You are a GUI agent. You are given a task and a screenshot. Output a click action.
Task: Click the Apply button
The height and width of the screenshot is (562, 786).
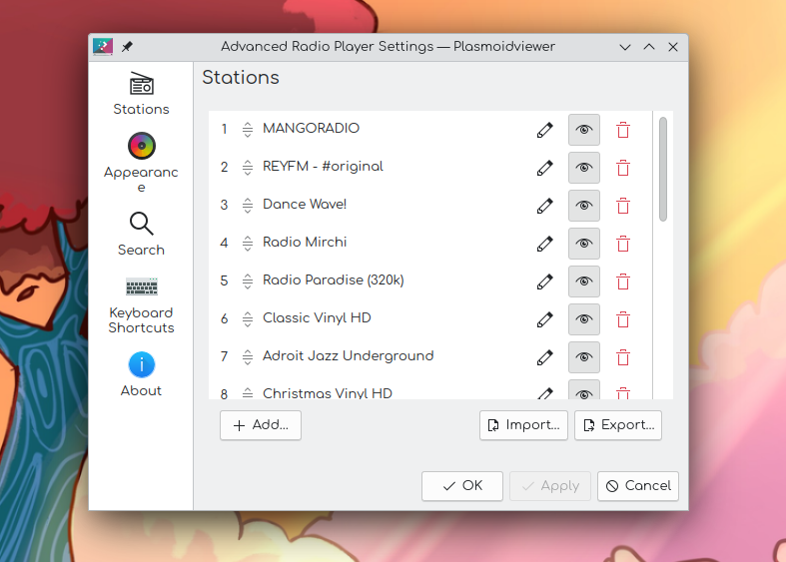[x=550, y=486]
